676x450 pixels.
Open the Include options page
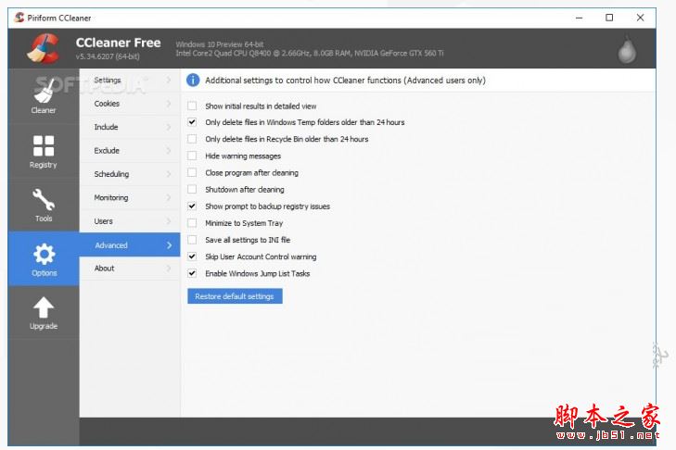point(130,127)
